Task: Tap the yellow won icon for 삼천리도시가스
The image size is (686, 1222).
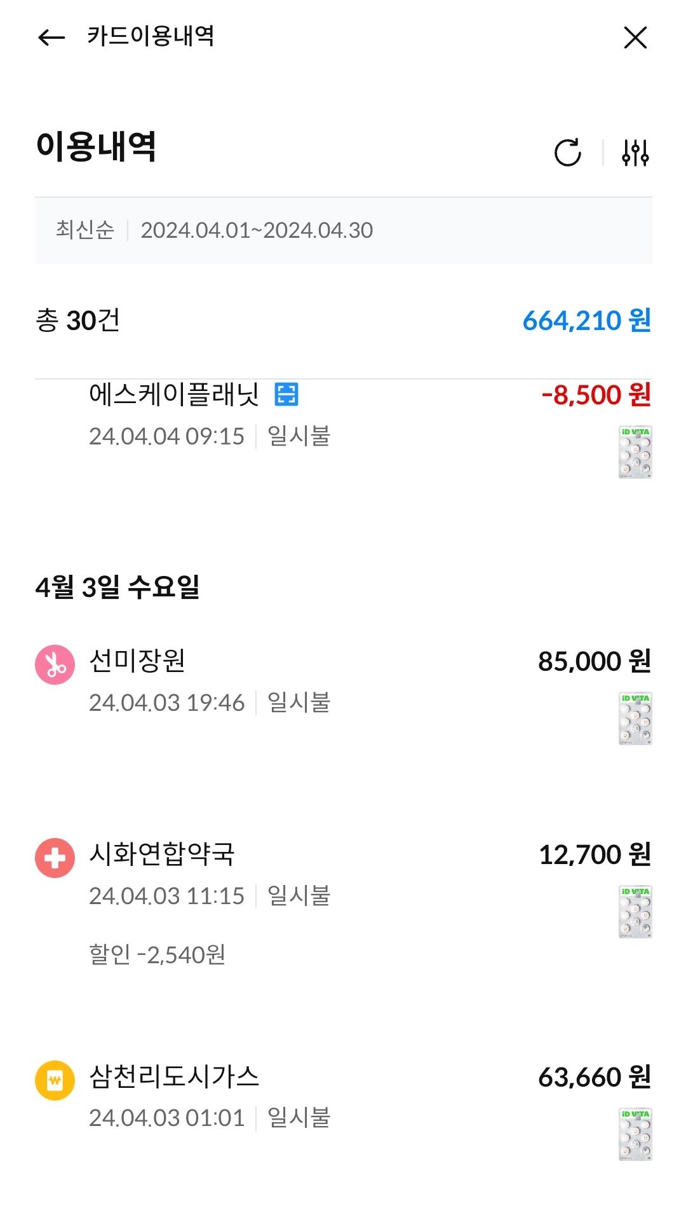Action: (x=55, y=1080)
